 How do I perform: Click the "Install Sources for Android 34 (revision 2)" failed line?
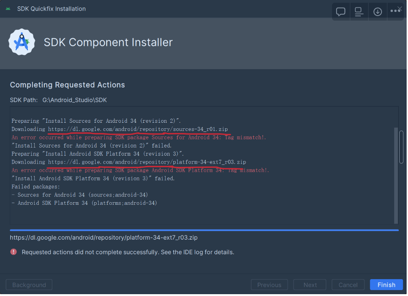pyautogui.click(x=92, y=146)
